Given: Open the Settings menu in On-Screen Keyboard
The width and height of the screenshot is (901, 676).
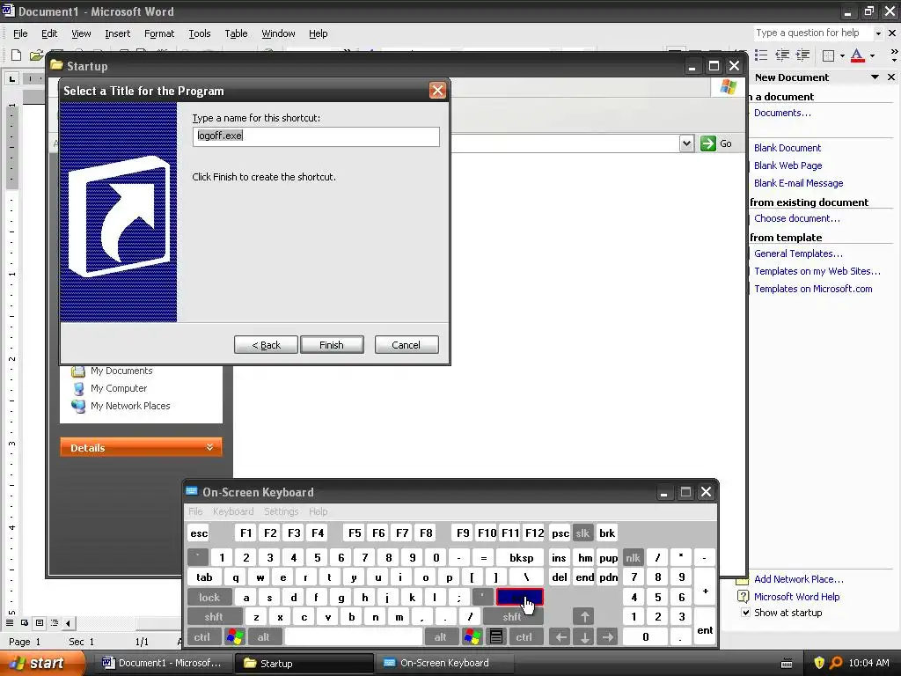Looking at the screenshot, I should tap(281, 511).
